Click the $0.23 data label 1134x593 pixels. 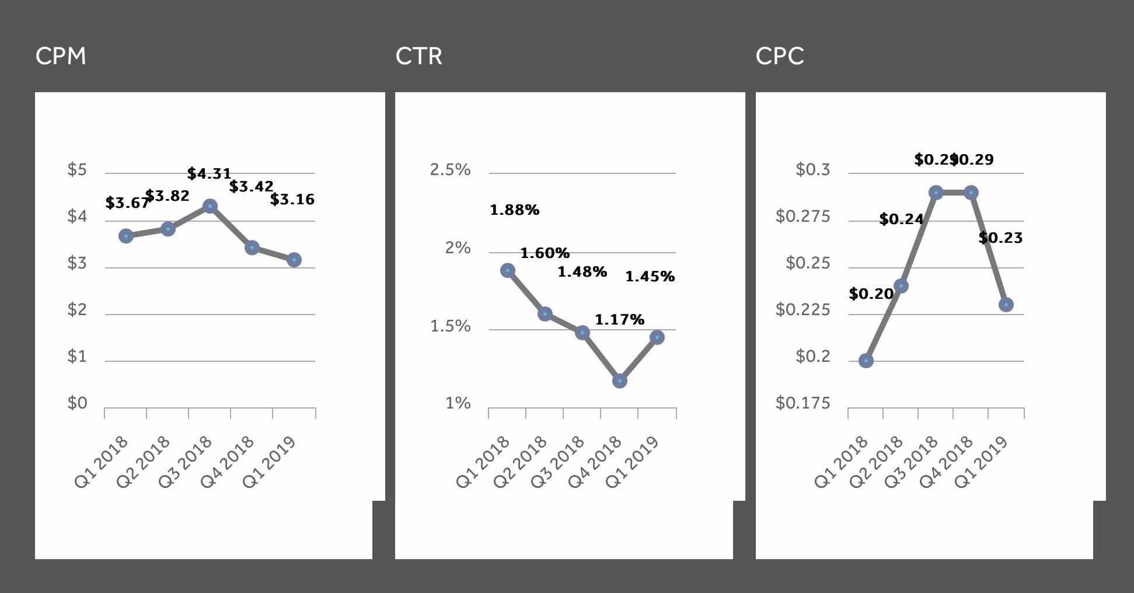[x=1000, y=238]
